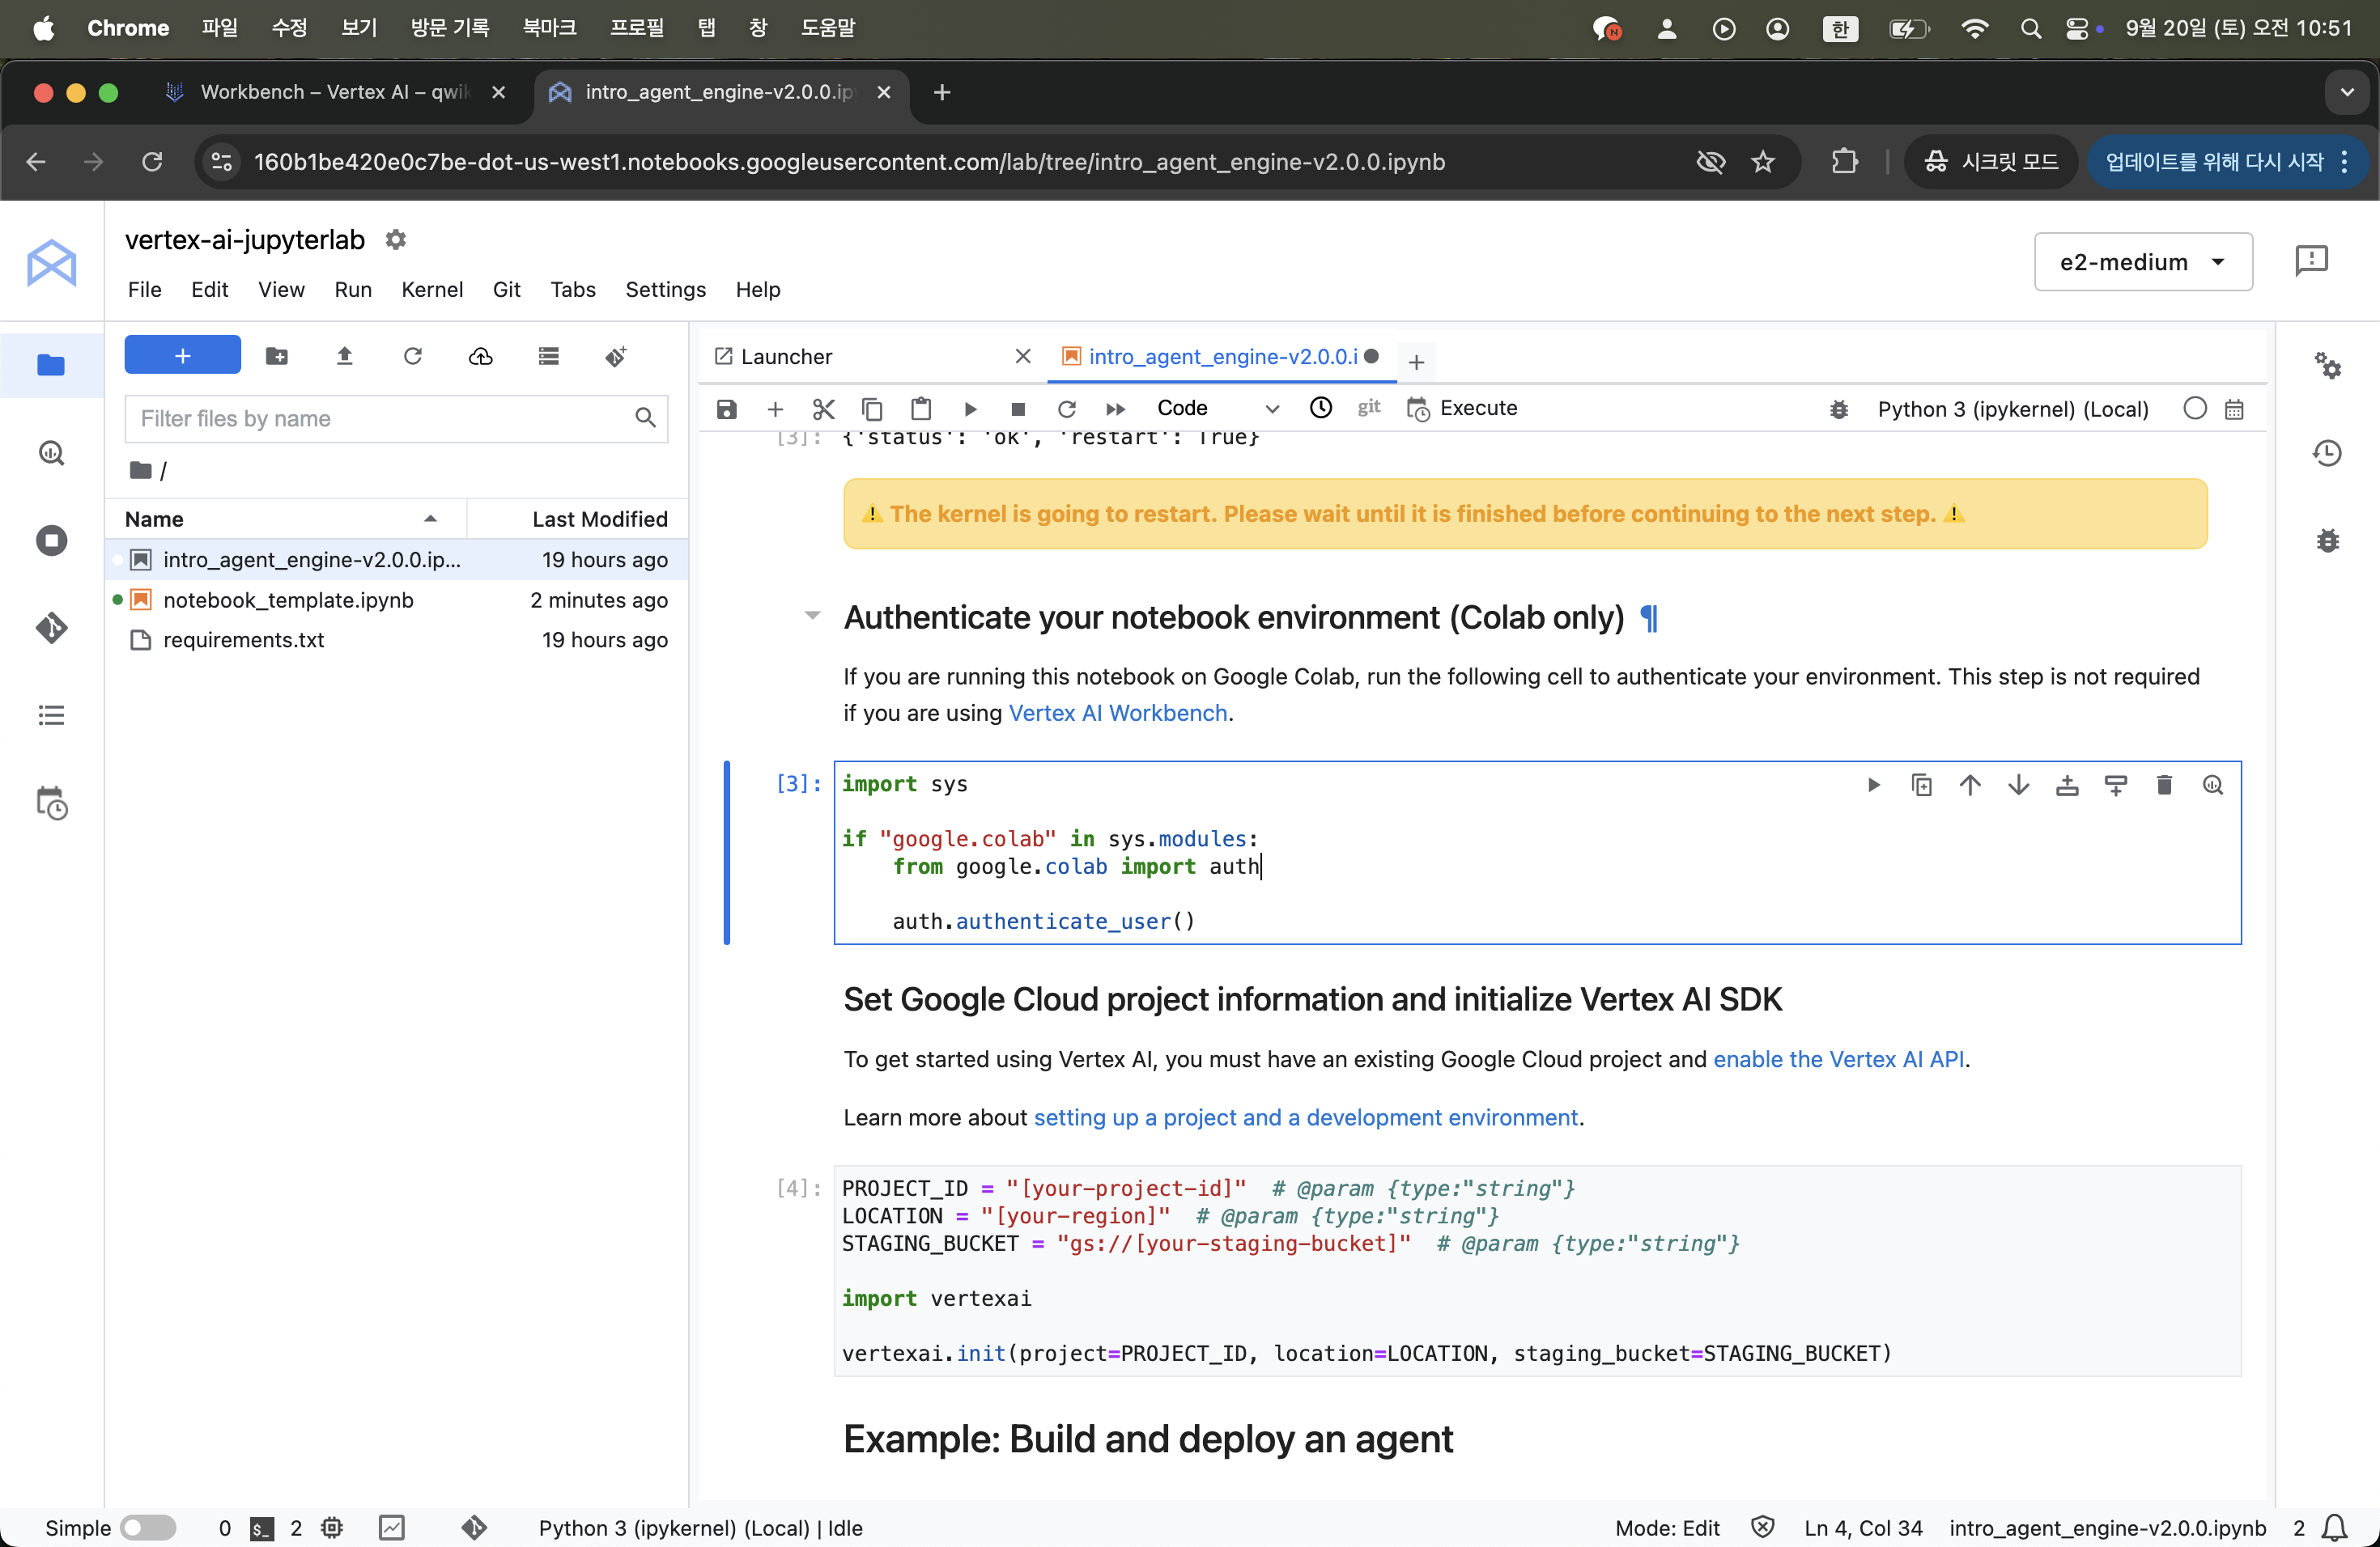Open the e2-medium machine type dropdown
2380x1547 pixels.
(2142, 262)
